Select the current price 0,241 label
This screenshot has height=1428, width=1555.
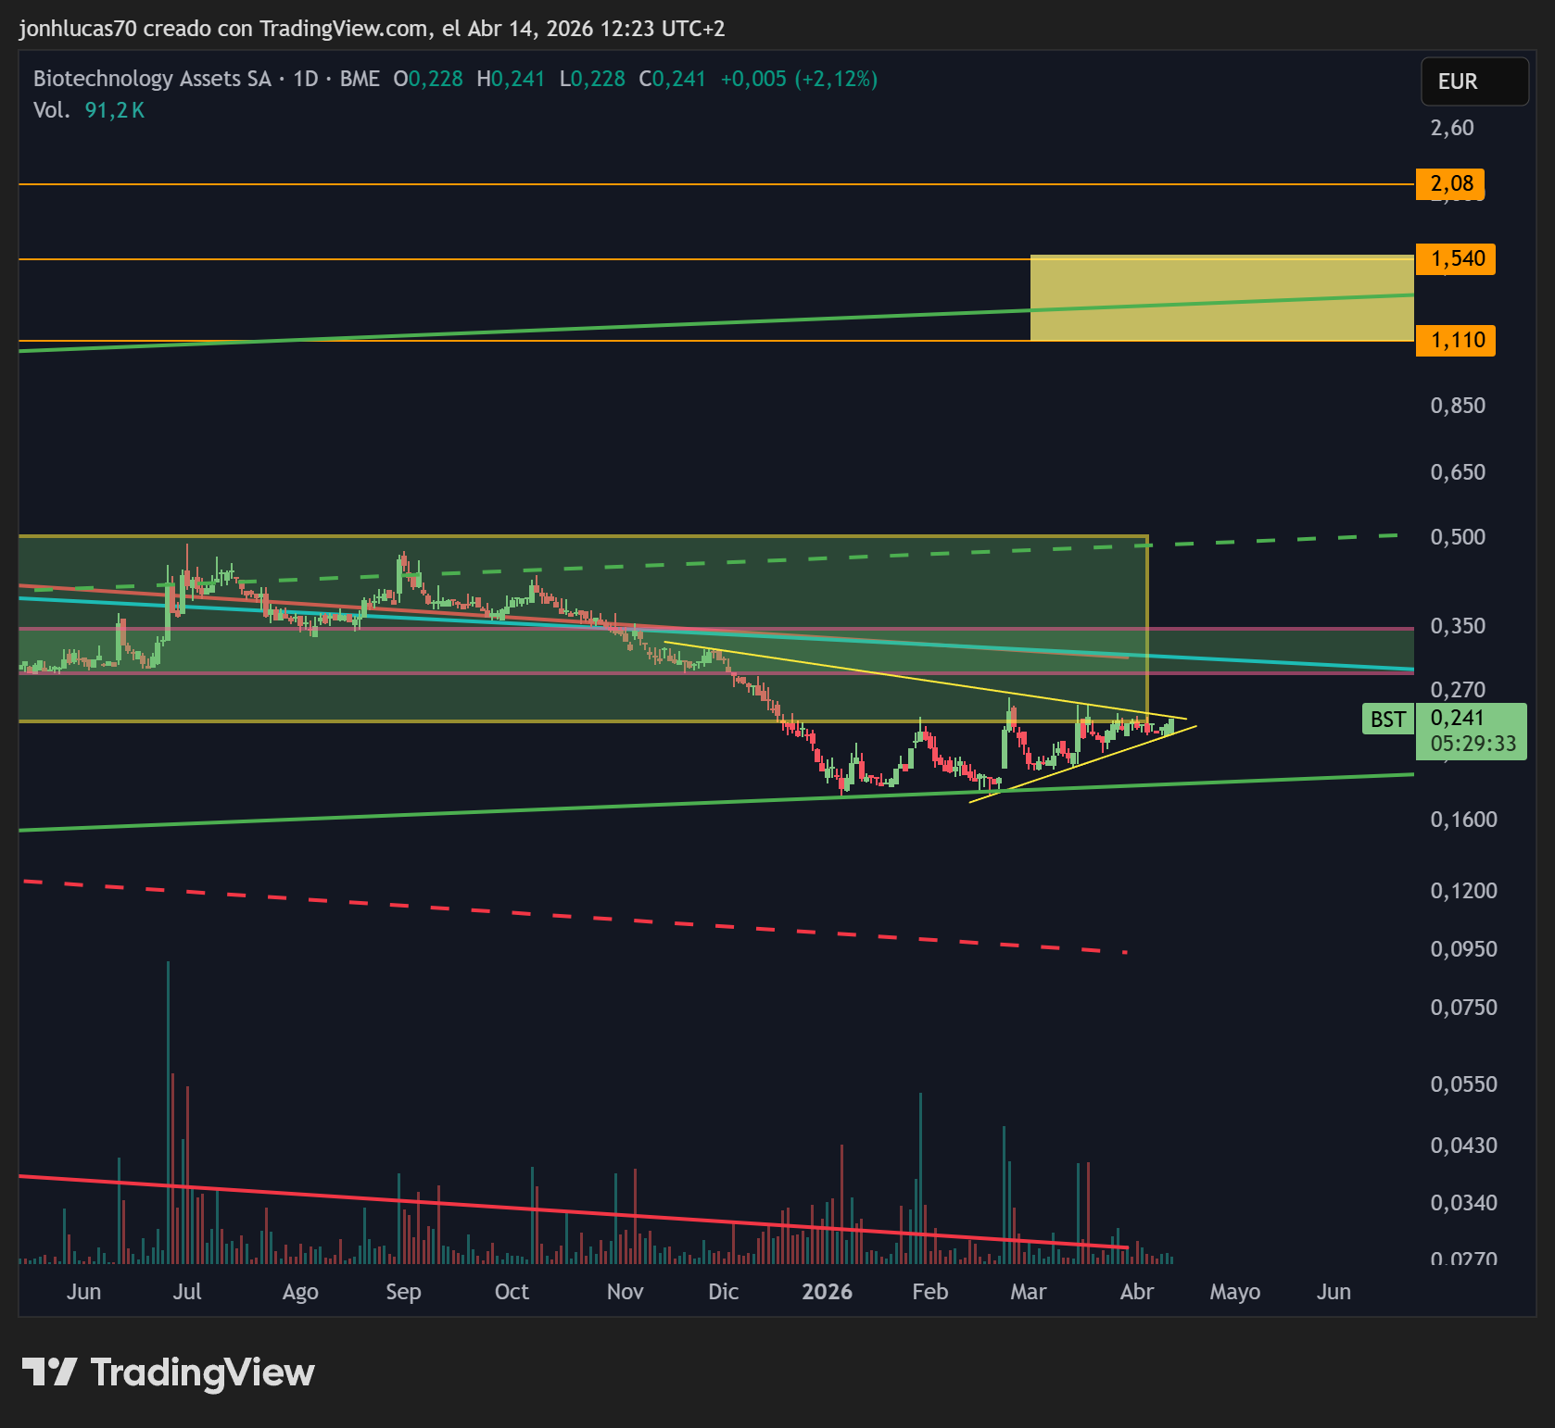(1458, 718)
